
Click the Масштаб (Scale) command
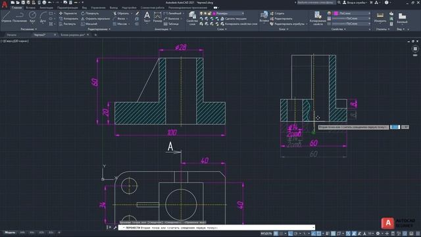(89, 24)
